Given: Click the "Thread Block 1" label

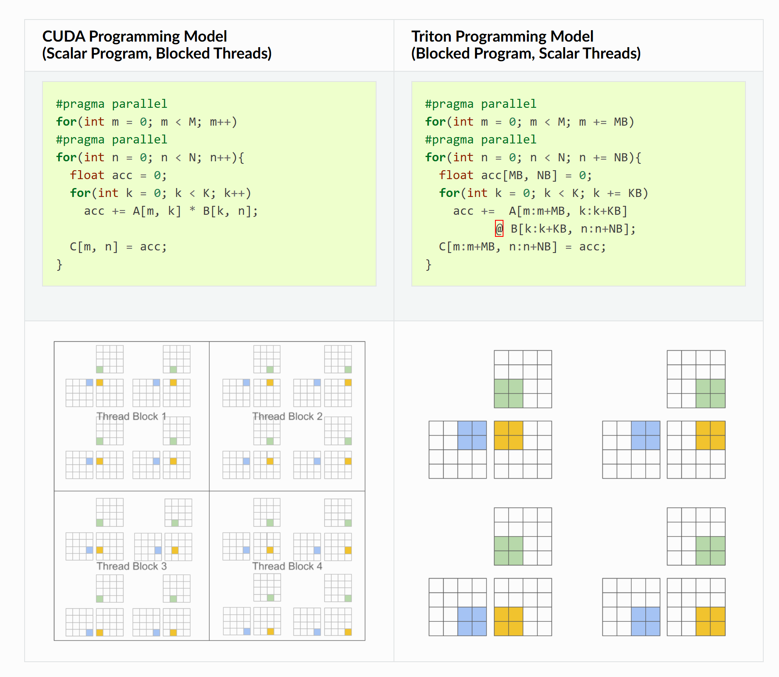Looking at the screenshot, I should tap(131, 416).
